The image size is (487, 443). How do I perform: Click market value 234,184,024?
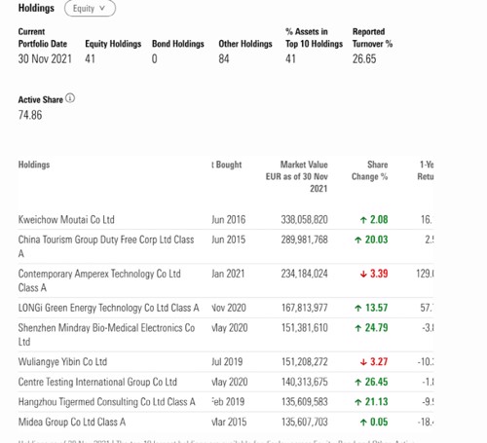click(x=304, y=274)
